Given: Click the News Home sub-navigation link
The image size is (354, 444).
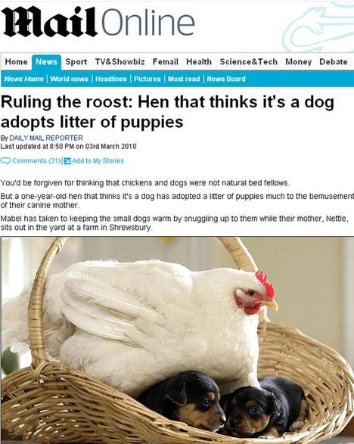Looking at the screenshot, I should click(x=24, y=79).
